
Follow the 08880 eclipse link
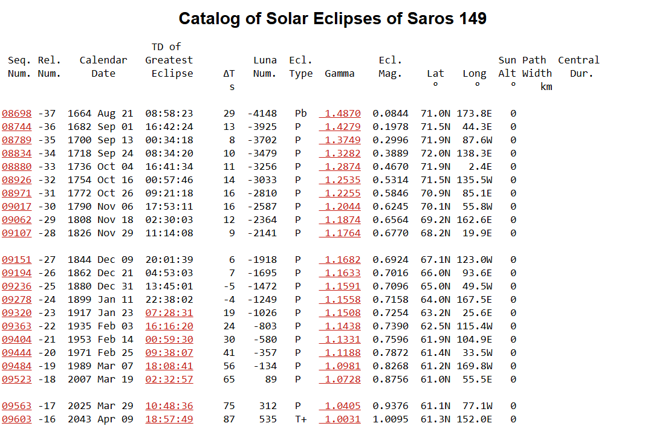(17, 166)
